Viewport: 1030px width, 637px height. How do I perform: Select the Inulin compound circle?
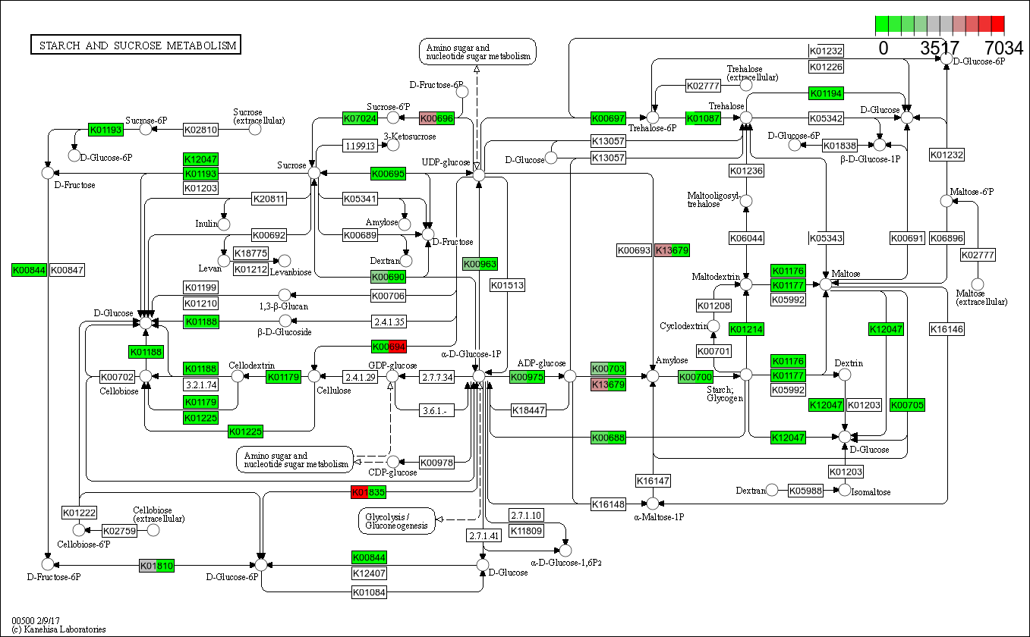click(x=224, y=224)
